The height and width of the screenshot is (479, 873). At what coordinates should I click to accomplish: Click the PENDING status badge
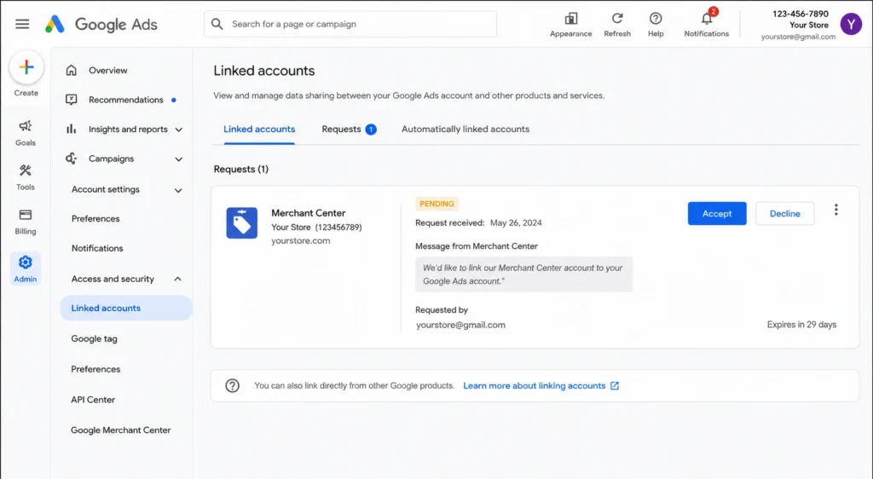coord(436,204)
